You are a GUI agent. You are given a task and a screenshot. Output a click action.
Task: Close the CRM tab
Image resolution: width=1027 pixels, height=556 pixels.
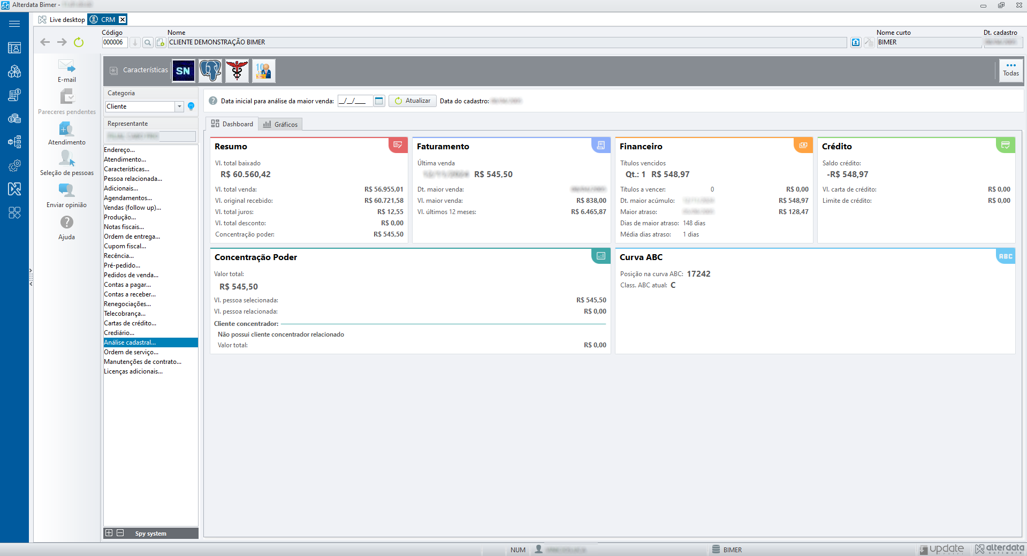(123, 20)
